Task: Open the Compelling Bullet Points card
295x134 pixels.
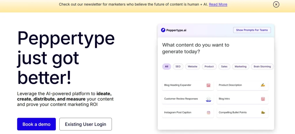Action: tap(243, 113)
